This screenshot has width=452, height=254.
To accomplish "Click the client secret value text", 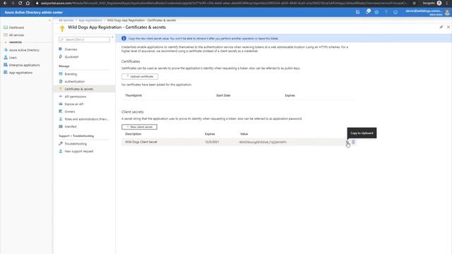I will point(263,143).
